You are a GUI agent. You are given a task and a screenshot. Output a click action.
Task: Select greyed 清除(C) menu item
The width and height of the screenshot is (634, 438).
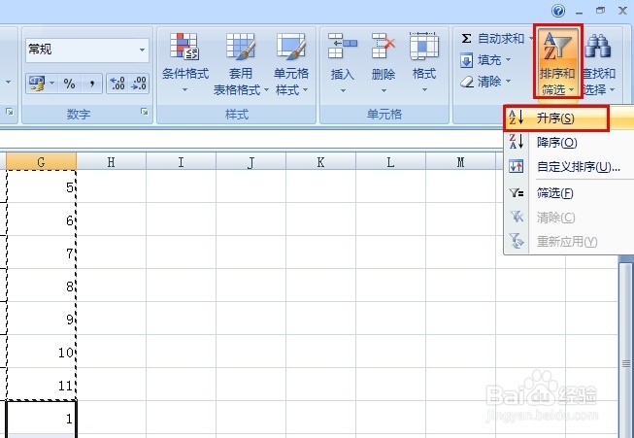pyautogui.click(x=569, y=218)
